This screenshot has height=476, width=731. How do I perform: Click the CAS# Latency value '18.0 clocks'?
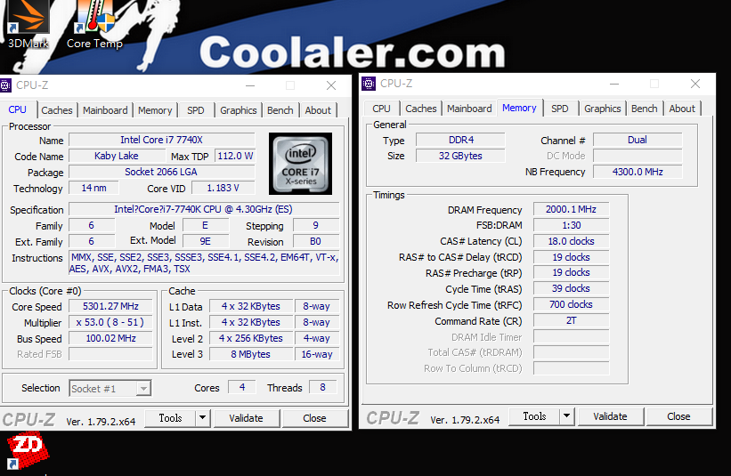coord(571,241)
